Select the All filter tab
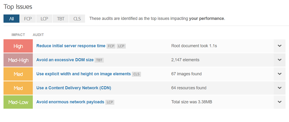The image size is (289, 122). (11, 19)
